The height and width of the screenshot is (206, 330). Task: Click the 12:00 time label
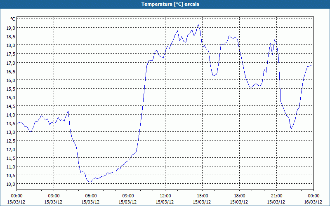[165, 196]
